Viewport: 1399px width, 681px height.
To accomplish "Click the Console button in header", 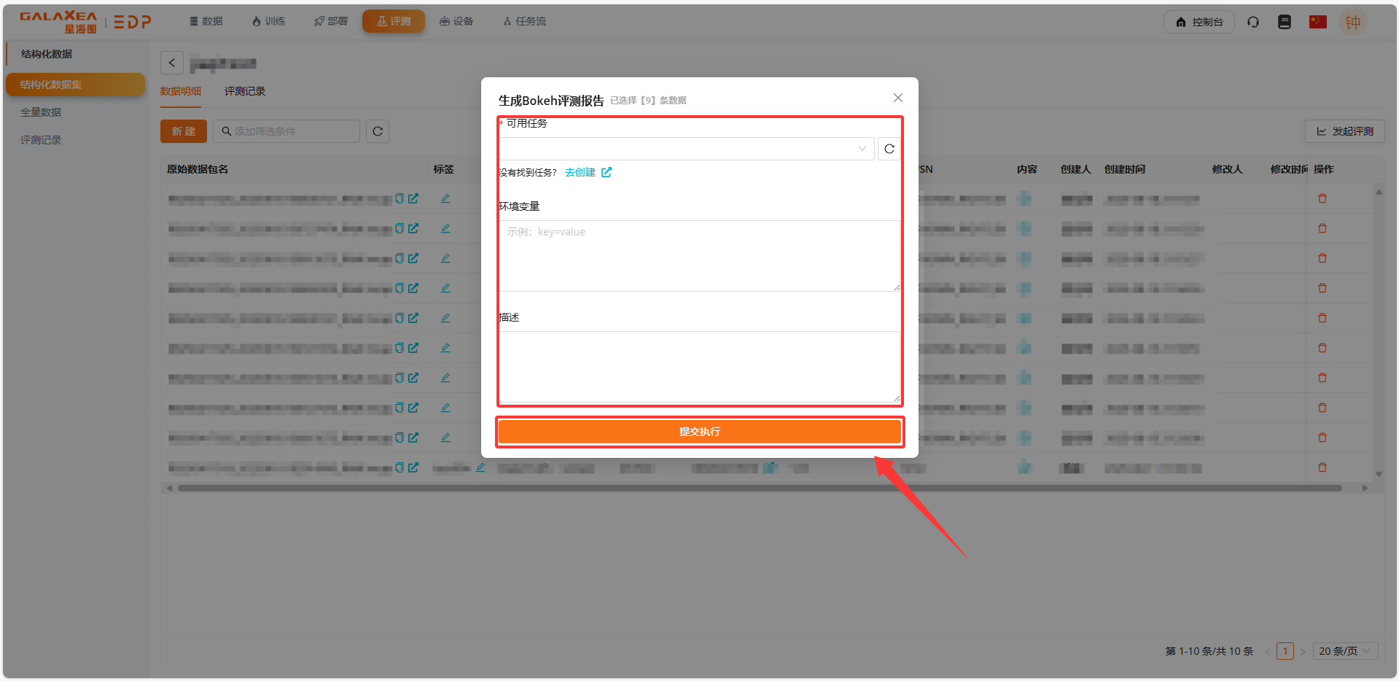I will pyautogui.click(x=1199, y=22).
